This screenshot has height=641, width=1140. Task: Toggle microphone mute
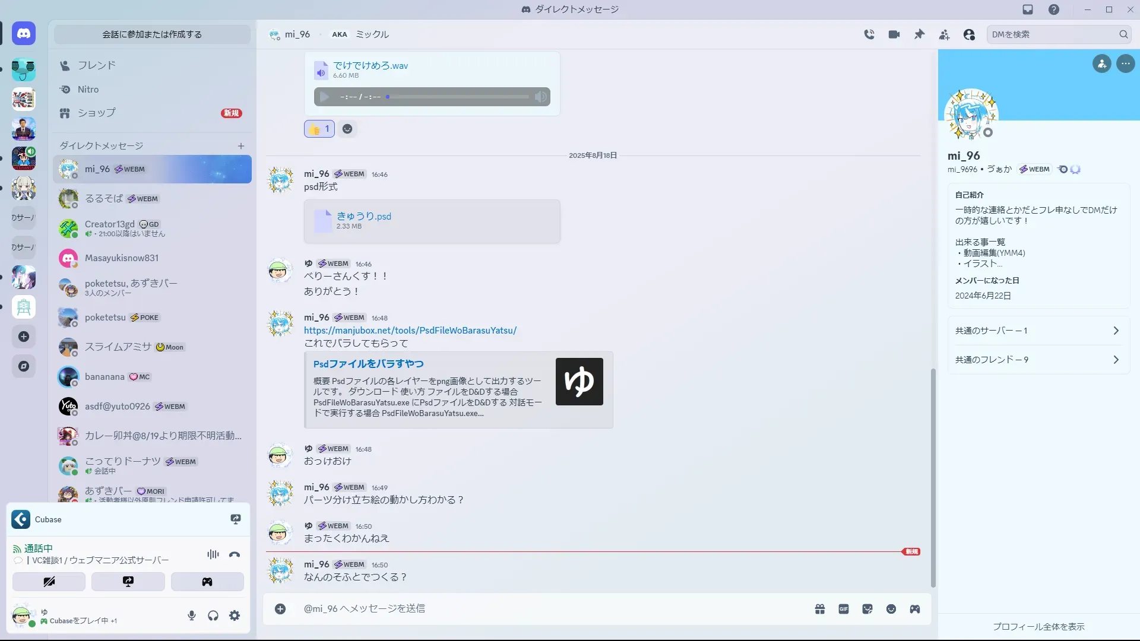click(x=191, y=616)
